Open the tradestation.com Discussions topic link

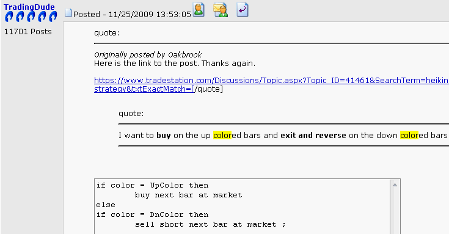coord(271,81)
